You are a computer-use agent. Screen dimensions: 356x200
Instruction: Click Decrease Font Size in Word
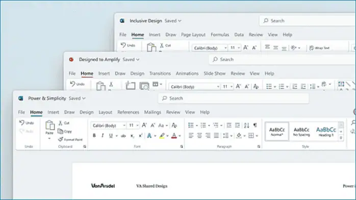tap(153, 126)
